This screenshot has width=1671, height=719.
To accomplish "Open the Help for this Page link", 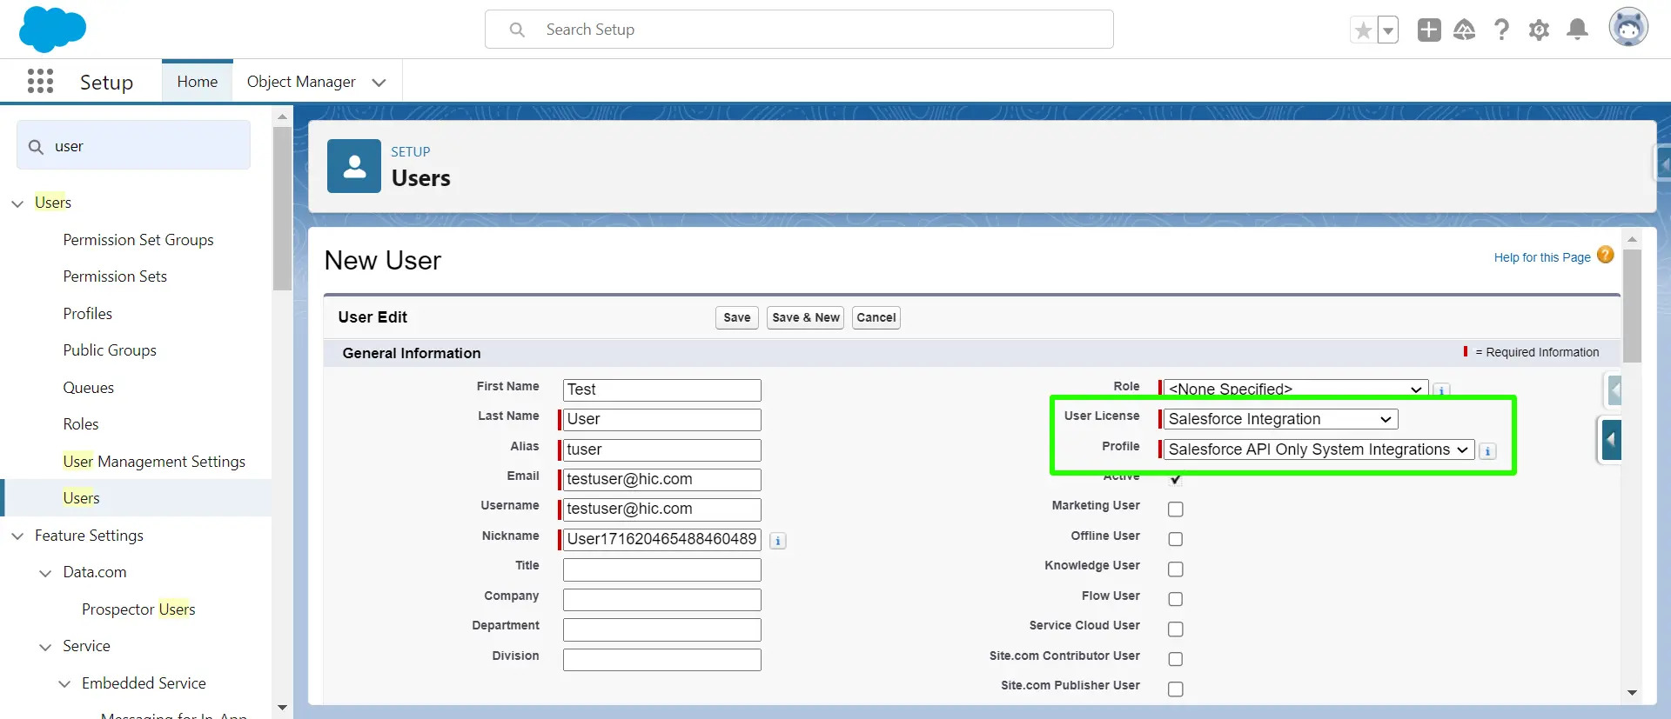I will coord(1541,257).
